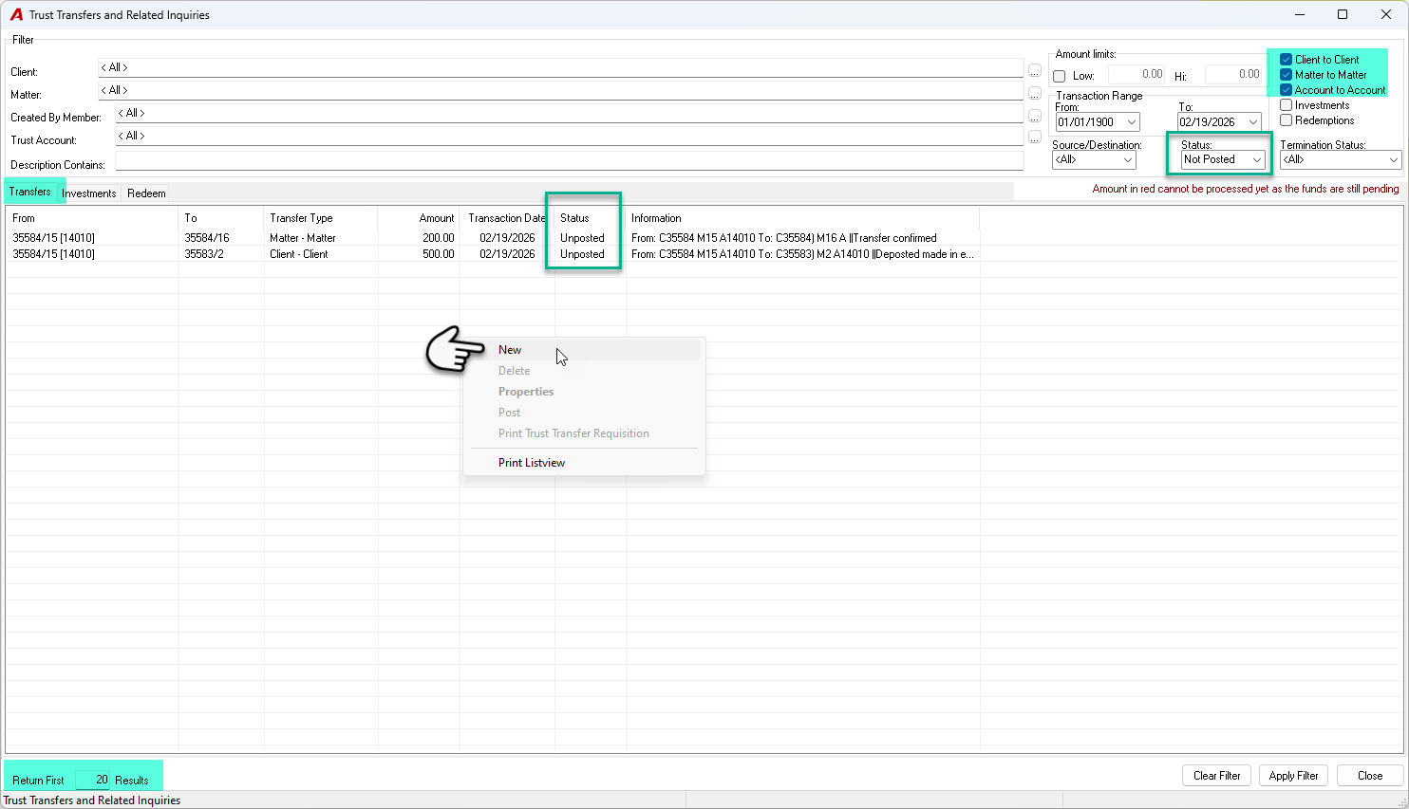Open the From date dropdown in Transaction Range
This screenshot has width=1409, height=809.
(1132, 122)
